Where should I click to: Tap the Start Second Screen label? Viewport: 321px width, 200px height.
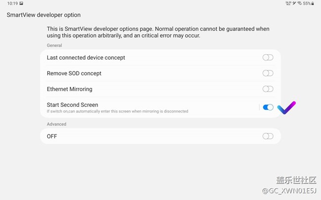[x=73, y=105]
